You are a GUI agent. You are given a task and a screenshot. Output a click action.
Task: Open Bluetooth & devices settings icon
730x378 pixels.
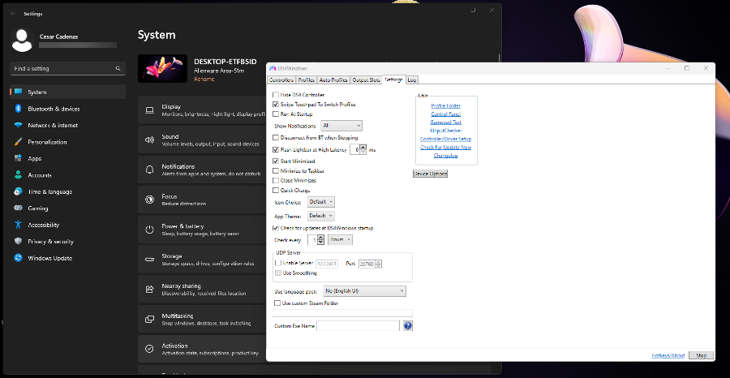click(18, 109)
